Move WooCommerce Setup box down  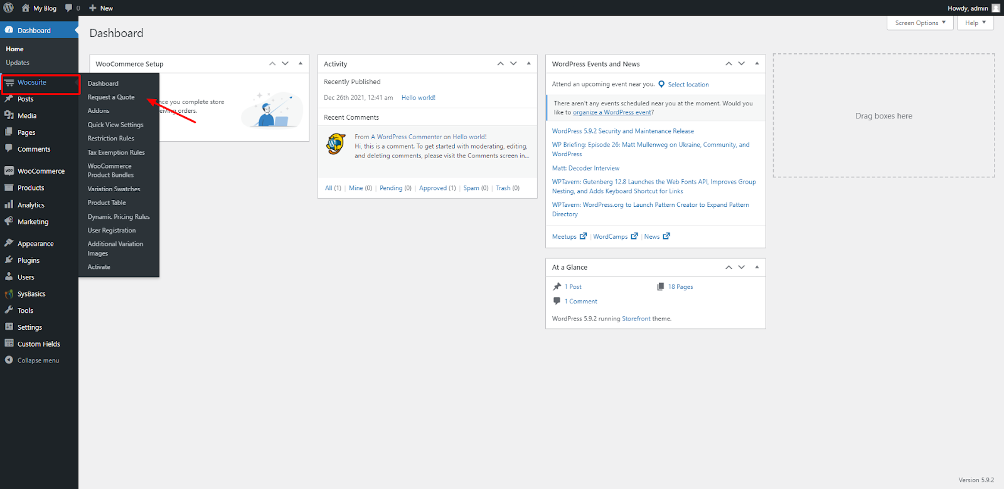286,63
